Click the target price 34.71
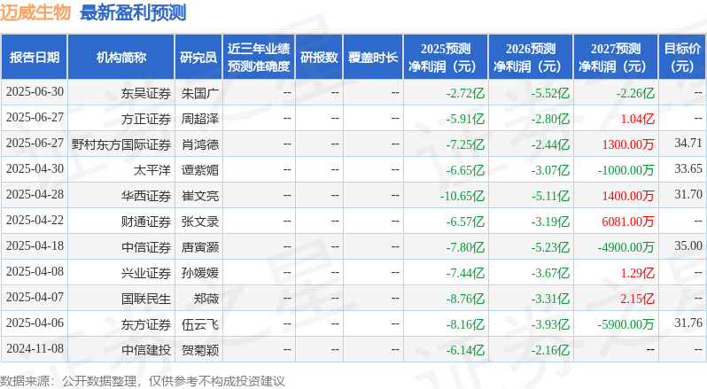Screen dimensions: 707x389 [x=688, y=144]
